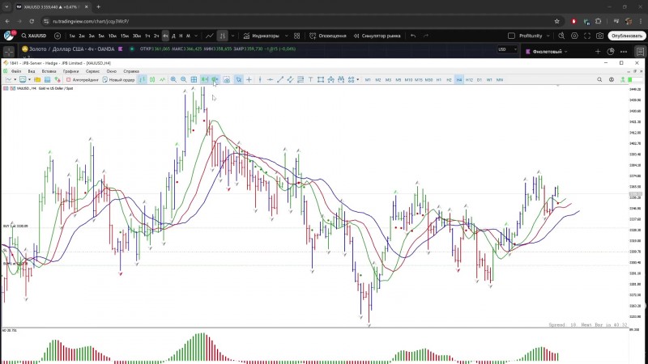Select the rectangle shapes tool

click(x=320, y=79)
